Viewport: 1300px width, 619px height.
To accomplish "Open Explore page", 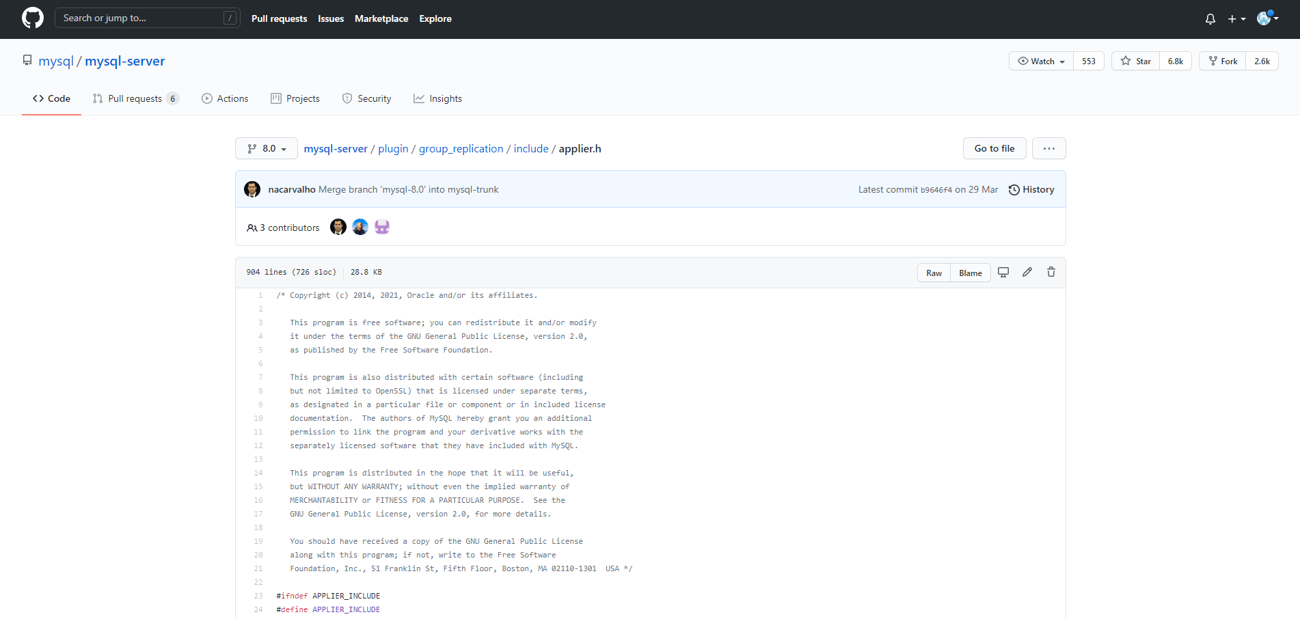I will (x=435, y=18).
